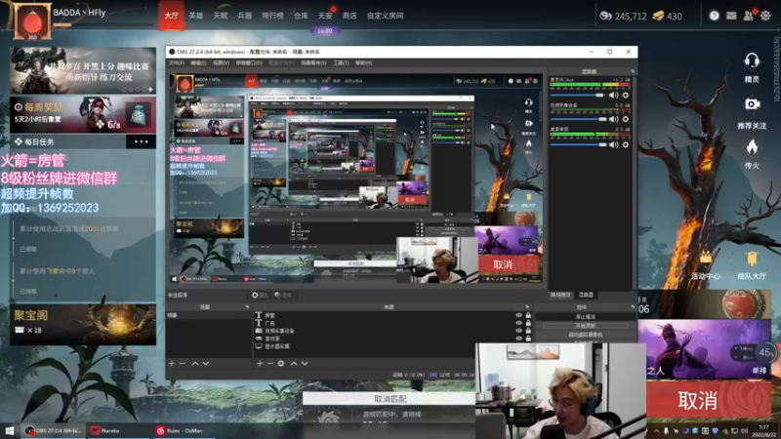Toggle visibility eye for 广告 source
Image resolution: width=781 pixels, height=439 pixels.
[x=518, y=323]
